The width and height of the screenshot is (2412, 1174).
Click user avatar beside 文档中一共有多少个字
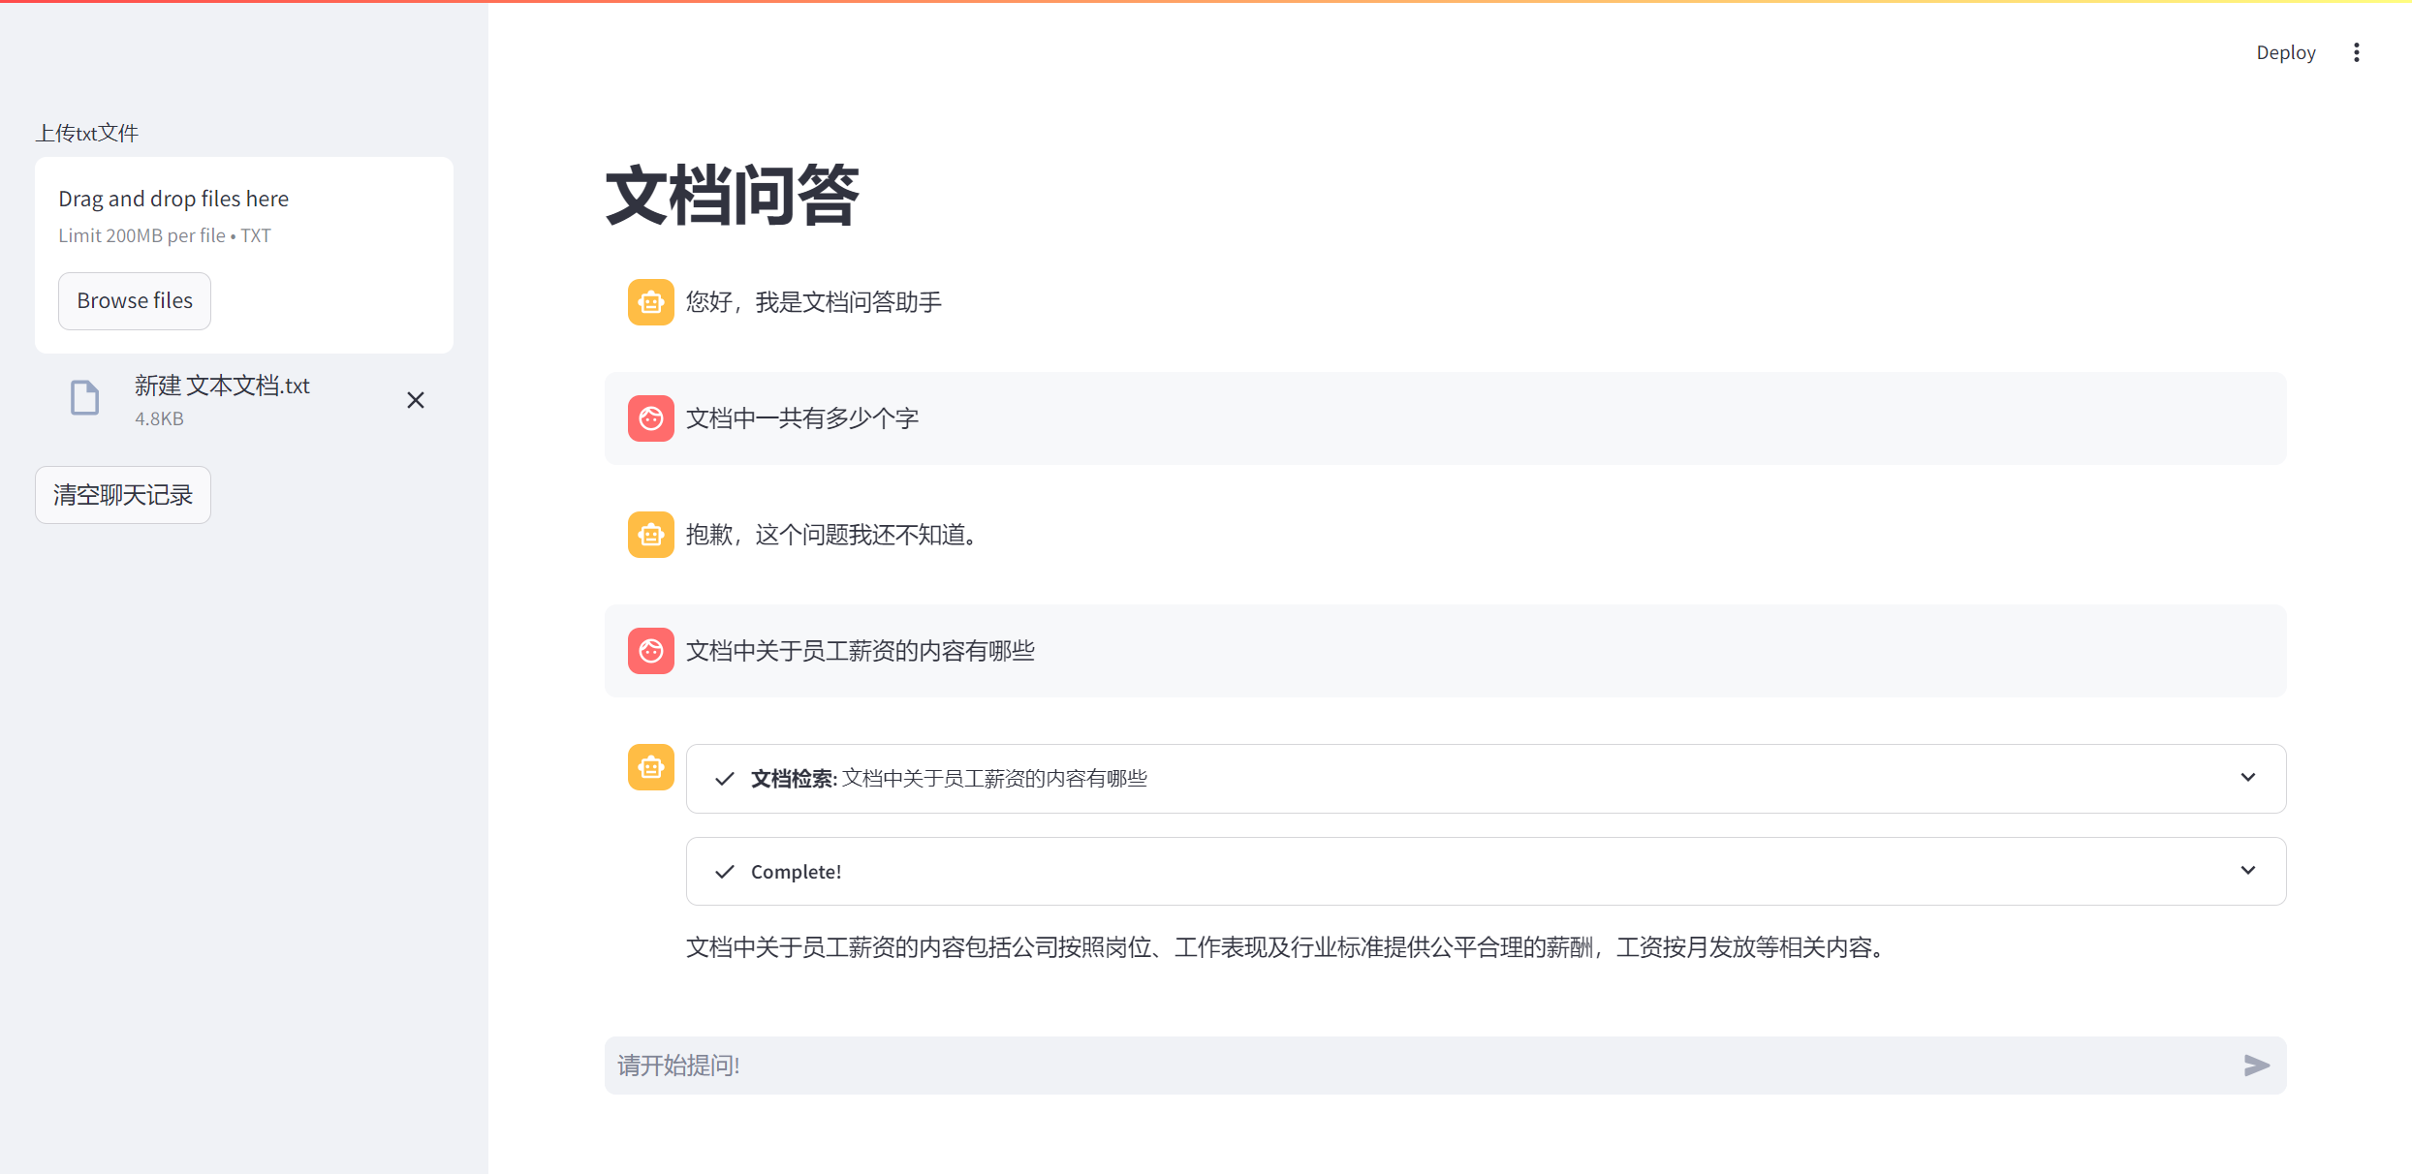[x=650, y=418]
